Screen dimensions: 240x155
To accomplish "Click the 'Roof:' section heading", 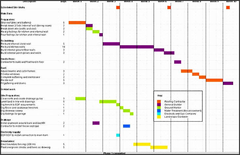I will tap(4, 68).
